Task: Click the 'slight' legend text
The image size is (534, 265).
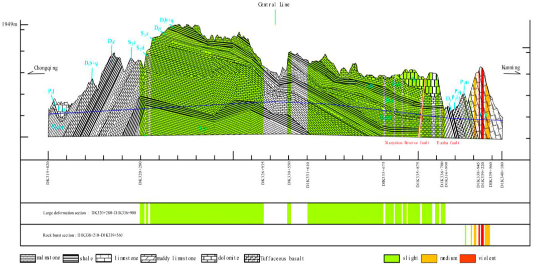Action: pos(411,258)
